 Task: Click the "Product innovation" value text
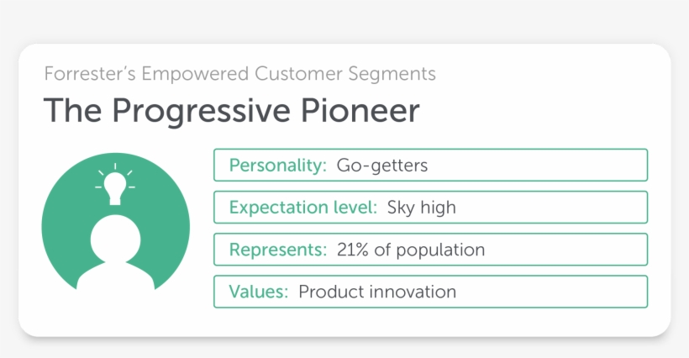click(x=377, y=292)
